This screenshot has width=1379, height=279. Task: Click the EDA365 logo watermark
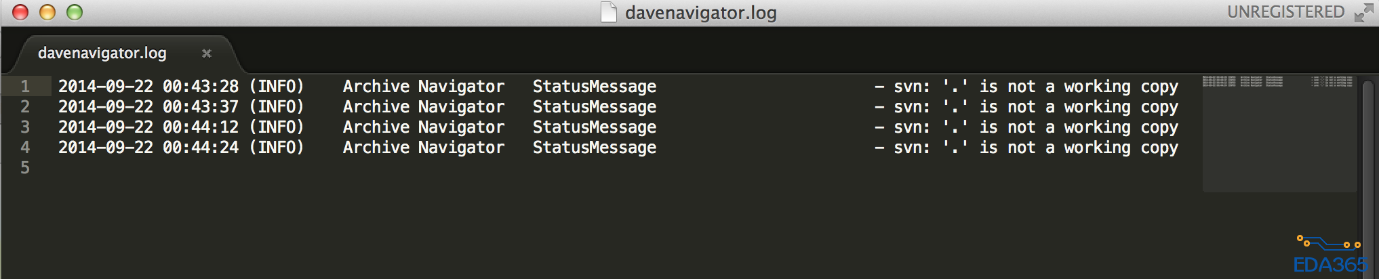pyautogui.click(x=1329, y=256)
